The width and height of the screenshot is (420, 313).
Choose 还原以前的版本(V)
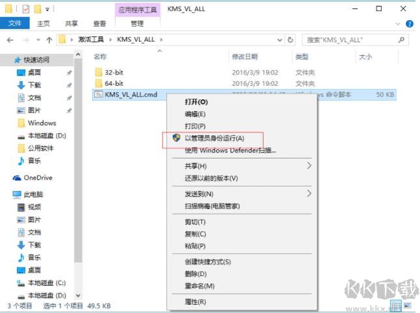(x=211, y=178)
